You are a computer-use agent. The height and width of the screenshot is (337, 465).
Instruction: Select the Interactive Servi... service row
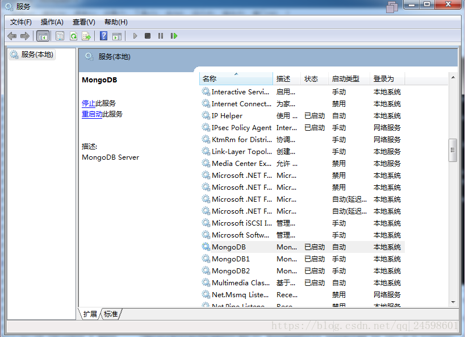click(x=302, y=92)
